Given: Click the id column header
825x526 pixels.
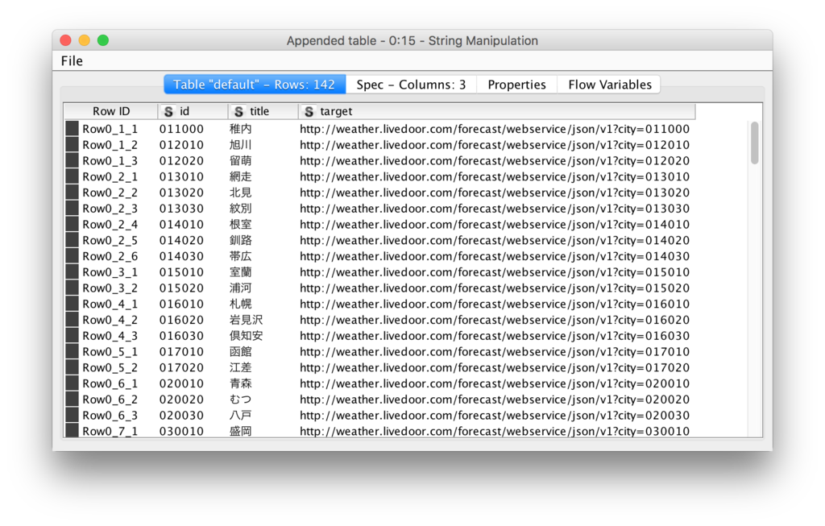Looking at the screenshot, I should click(x=193, y=111).
